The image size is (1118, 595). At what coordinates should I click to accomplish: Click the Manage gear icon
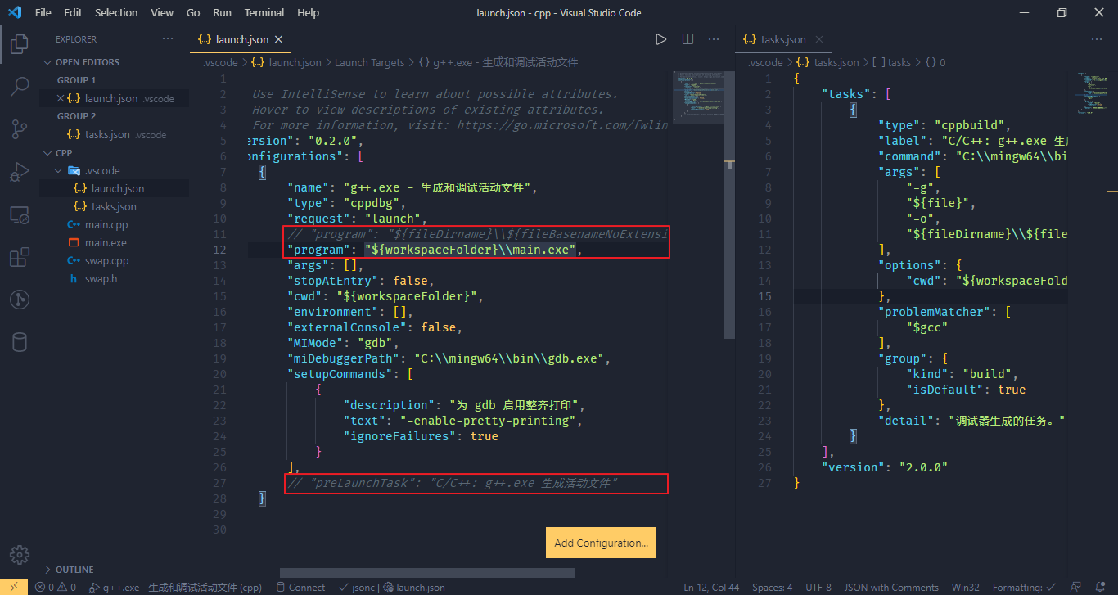pyautogui.click(x=20, y=554)
